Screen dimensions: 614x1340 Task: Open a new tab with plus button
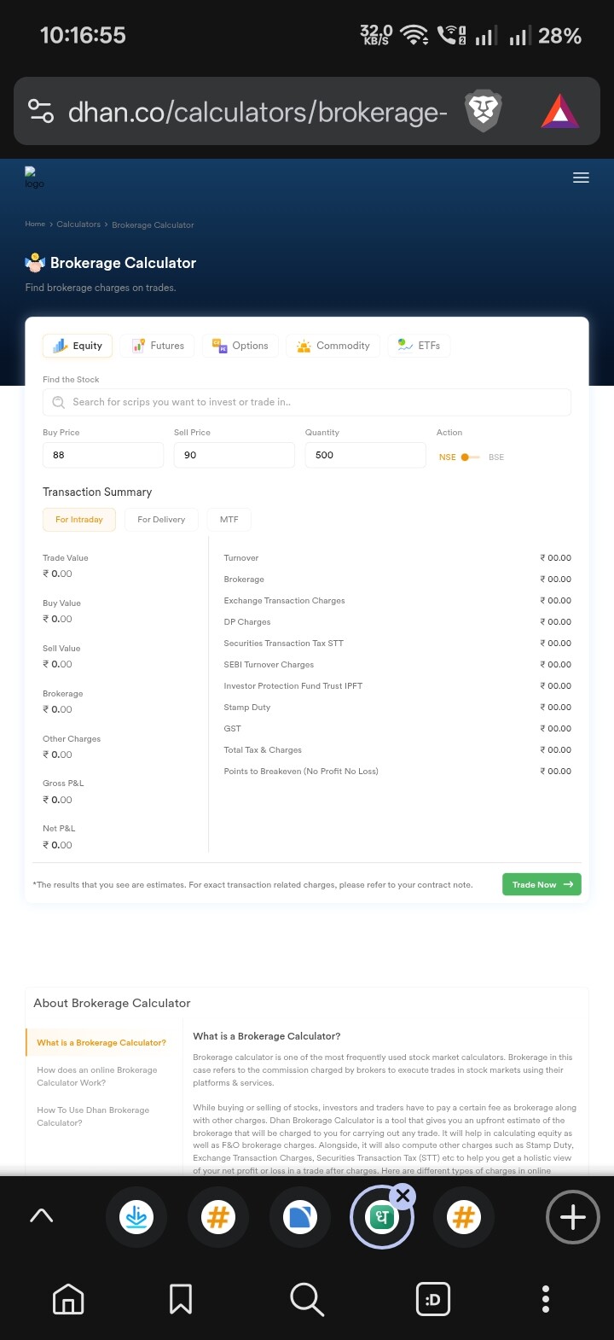[x=573, y=1217]
